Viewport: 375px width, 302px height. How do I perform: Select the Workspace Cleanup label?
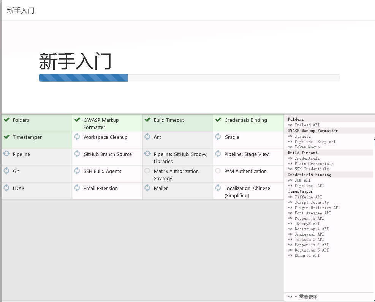[x=106, y=137]
